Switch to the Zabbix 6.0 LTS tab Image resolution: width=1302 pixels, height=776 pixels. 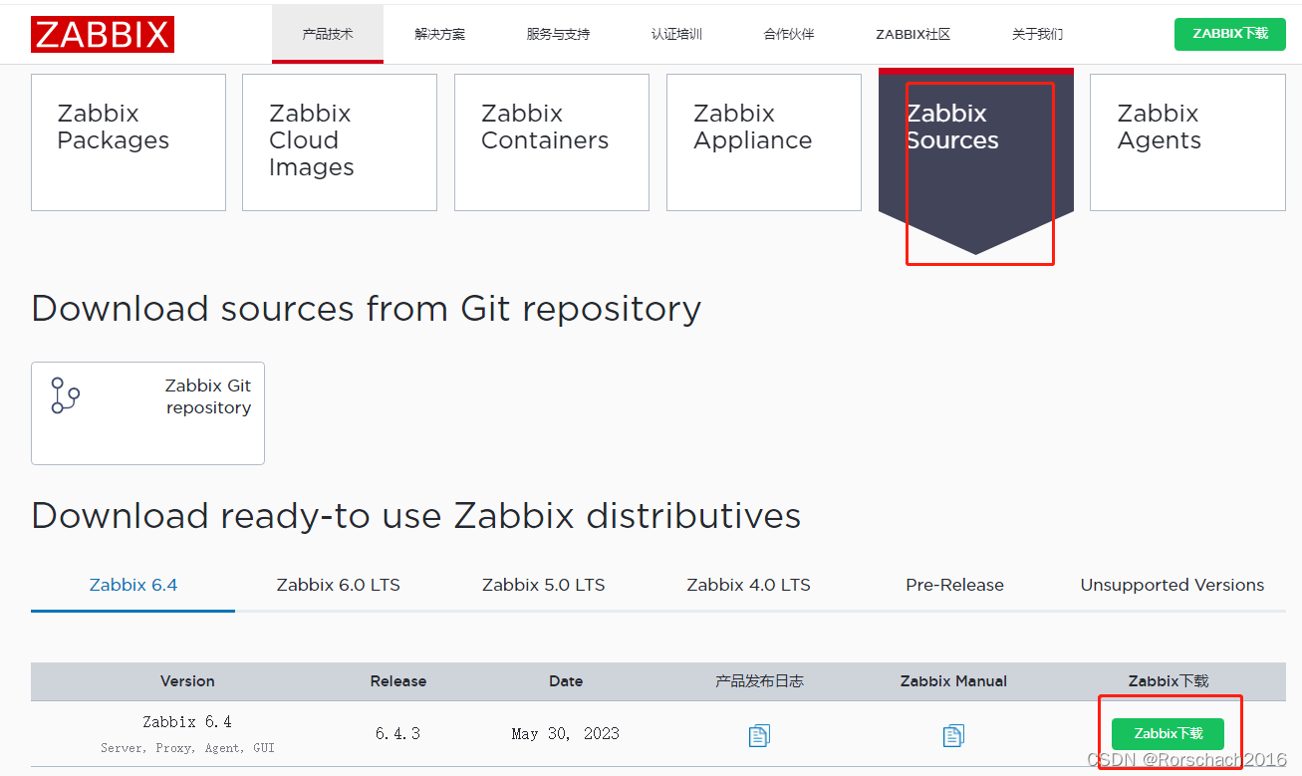coord(339,585)
